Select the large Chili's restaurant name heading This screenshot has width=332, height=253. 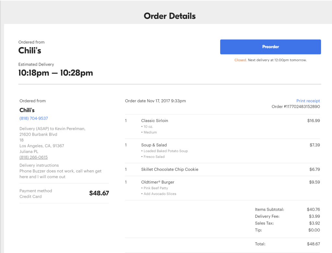pos(30,50)
